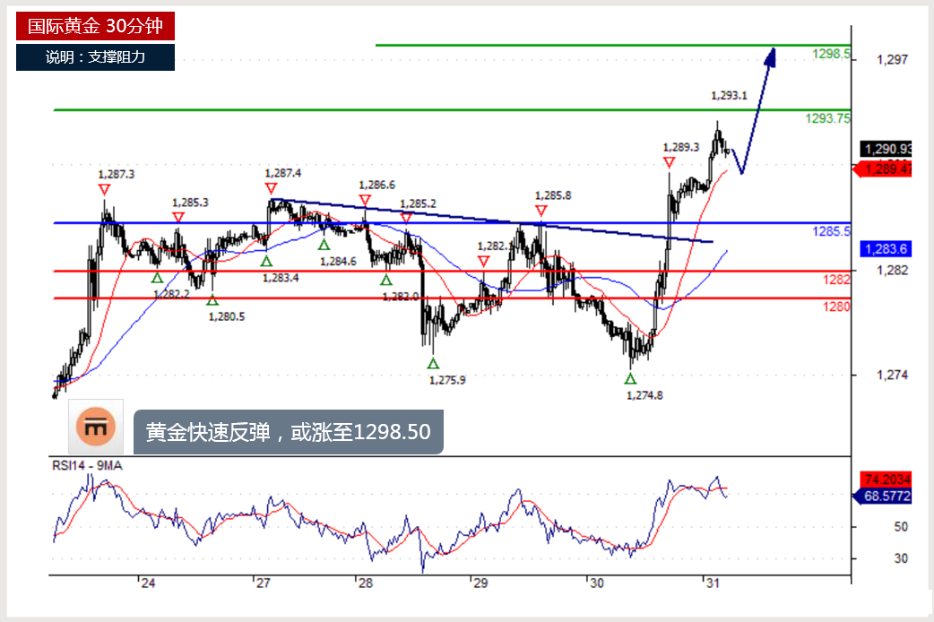Screen dimensions: 934x622
Task: Click red triangle marker below 1,287.3 peak
Action: 104,189
